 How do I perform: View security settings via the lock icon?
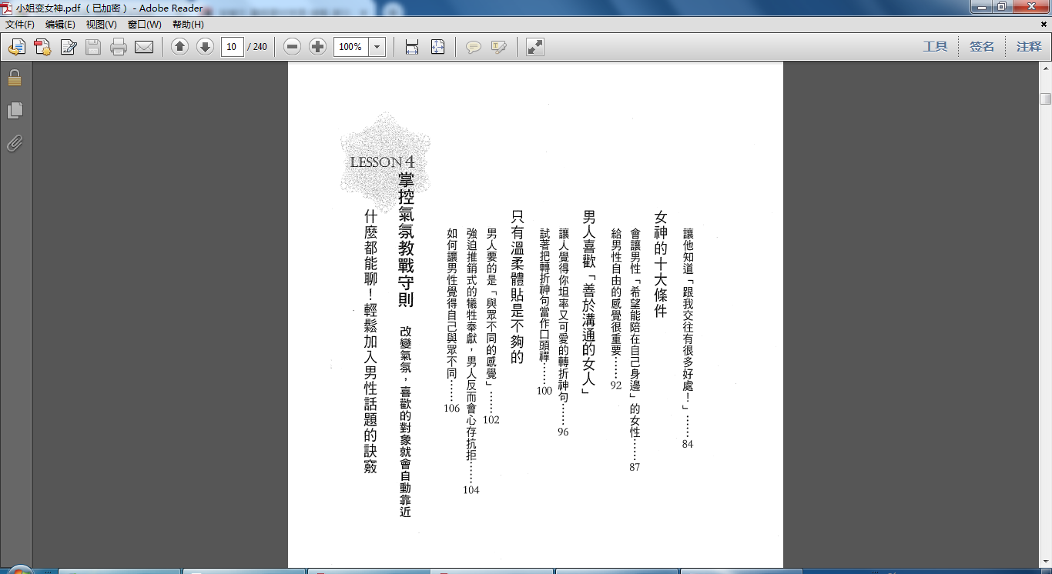pos(14,78)
